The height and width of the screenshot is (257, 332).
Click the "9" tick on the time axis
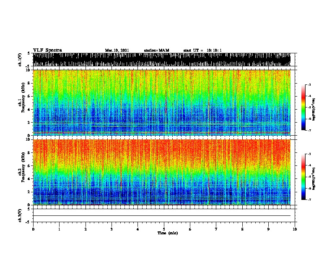[268, 229]
